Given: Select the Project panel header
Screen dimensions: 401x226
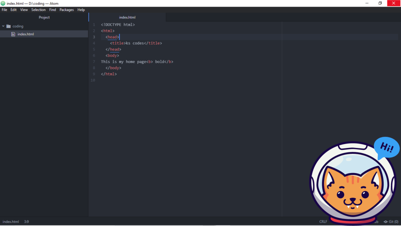Looking at the screenshot, I should [x=44, y=17].
